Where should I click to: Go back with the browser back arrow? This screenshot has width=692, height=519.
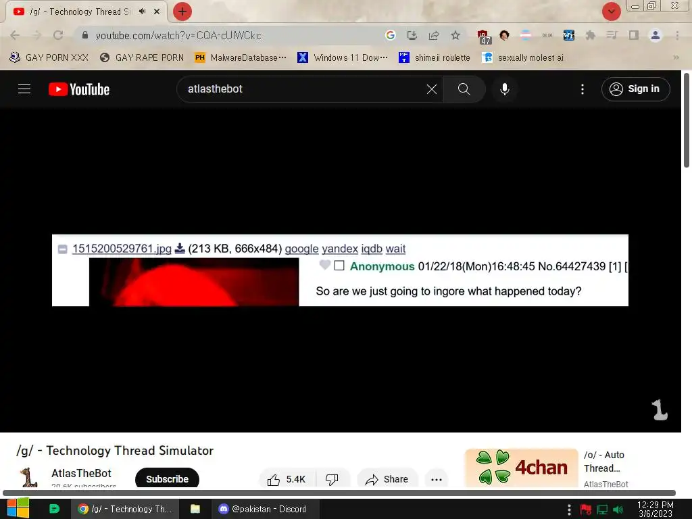click(15, 35)
